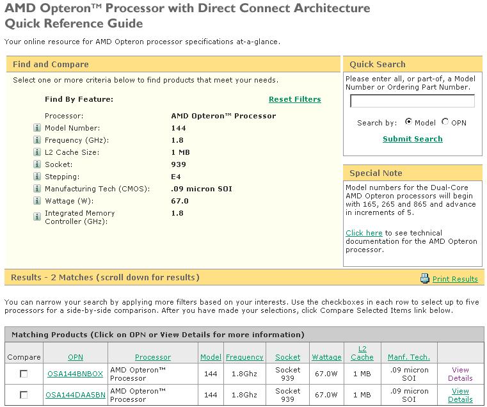Open info icon beside Frequency (GHz)

(x=36, y=140)
